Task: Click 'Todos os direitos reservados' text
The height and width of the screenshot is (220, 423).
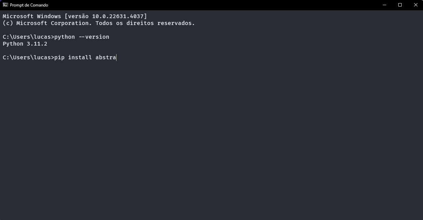Action: [x=143, y=23]
